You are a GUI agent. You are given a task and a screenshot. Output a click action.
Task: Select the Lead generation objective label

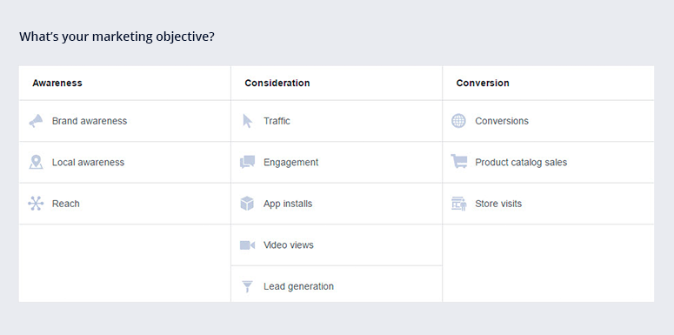299,286
